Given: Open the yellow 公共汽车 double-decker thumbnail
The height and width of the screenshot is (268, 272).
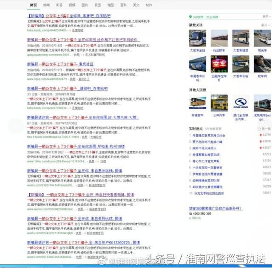Looking at the screenshot, I should (x=219, y=103).
